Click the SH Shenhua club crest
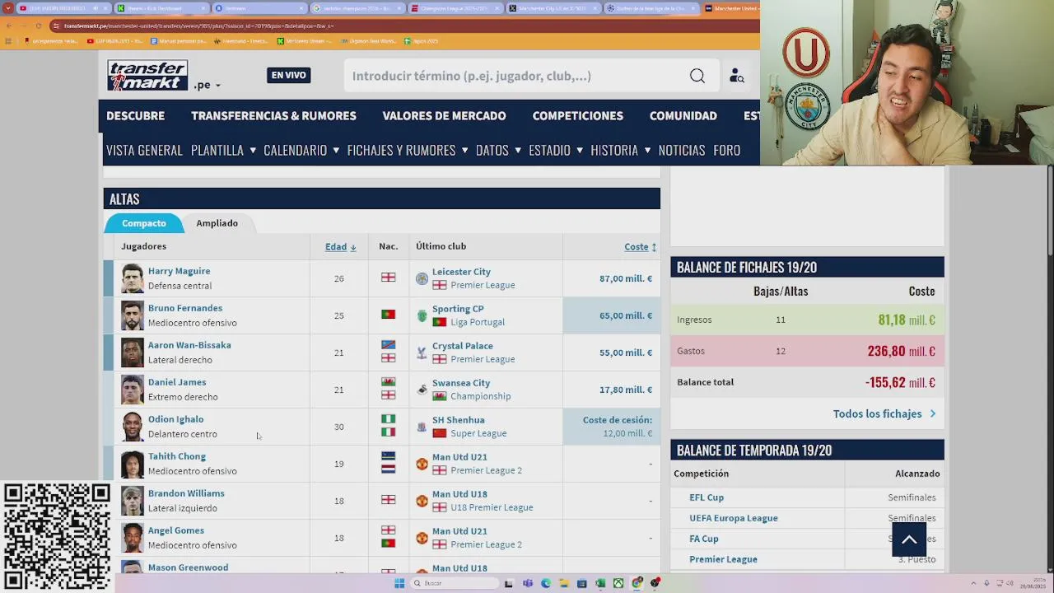The image size is (1054, 593). 422,427
